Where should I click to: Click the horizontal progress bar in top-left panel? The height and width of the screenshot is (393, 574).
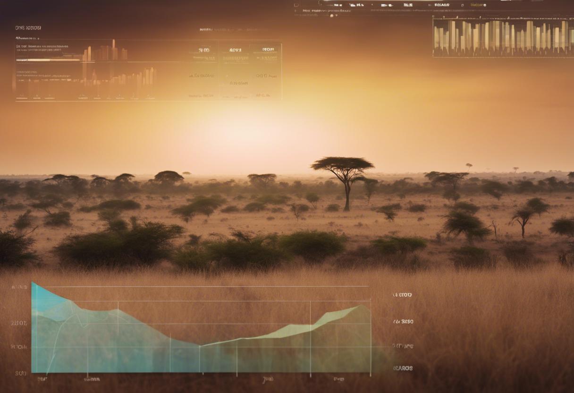[47, 60]
